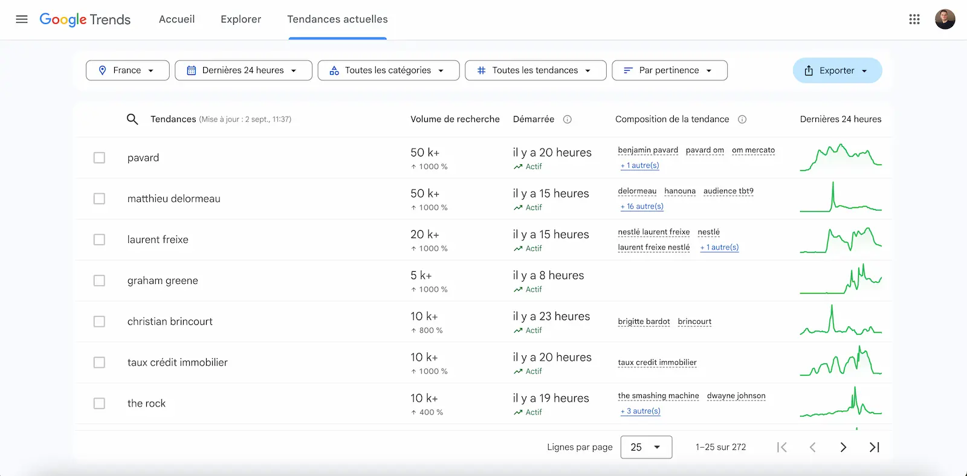This screenshot has width=967, height=476.
Task: Change the lines per page from 25
Action: click(x=646, y=448)
